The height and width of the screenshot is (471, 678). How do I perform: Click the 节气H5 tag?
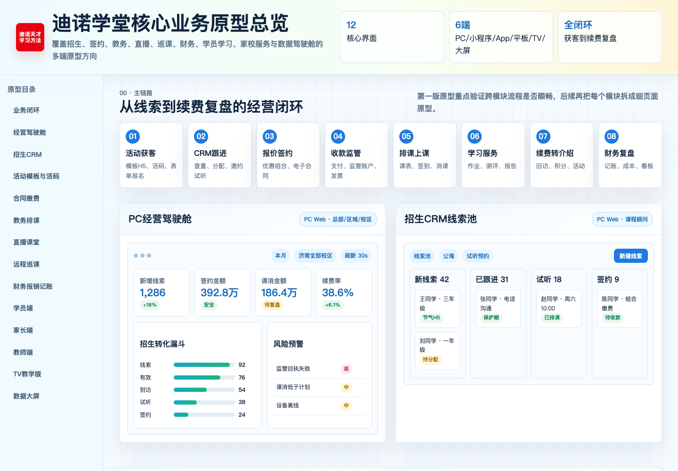431,317
